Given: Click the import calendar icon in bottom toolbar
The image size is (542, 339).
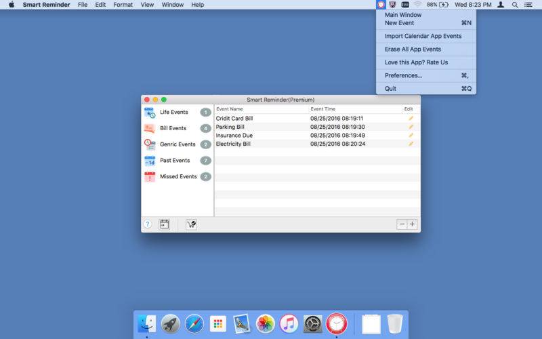Looking at the screenshot, I should coord(165,224).
